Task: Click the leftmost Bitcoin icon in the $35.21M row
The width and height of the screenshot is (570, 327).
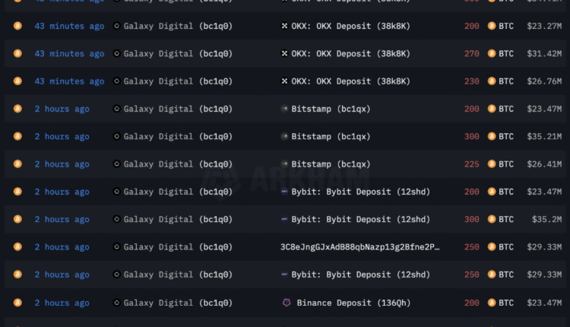Action: tap(17, 137)
